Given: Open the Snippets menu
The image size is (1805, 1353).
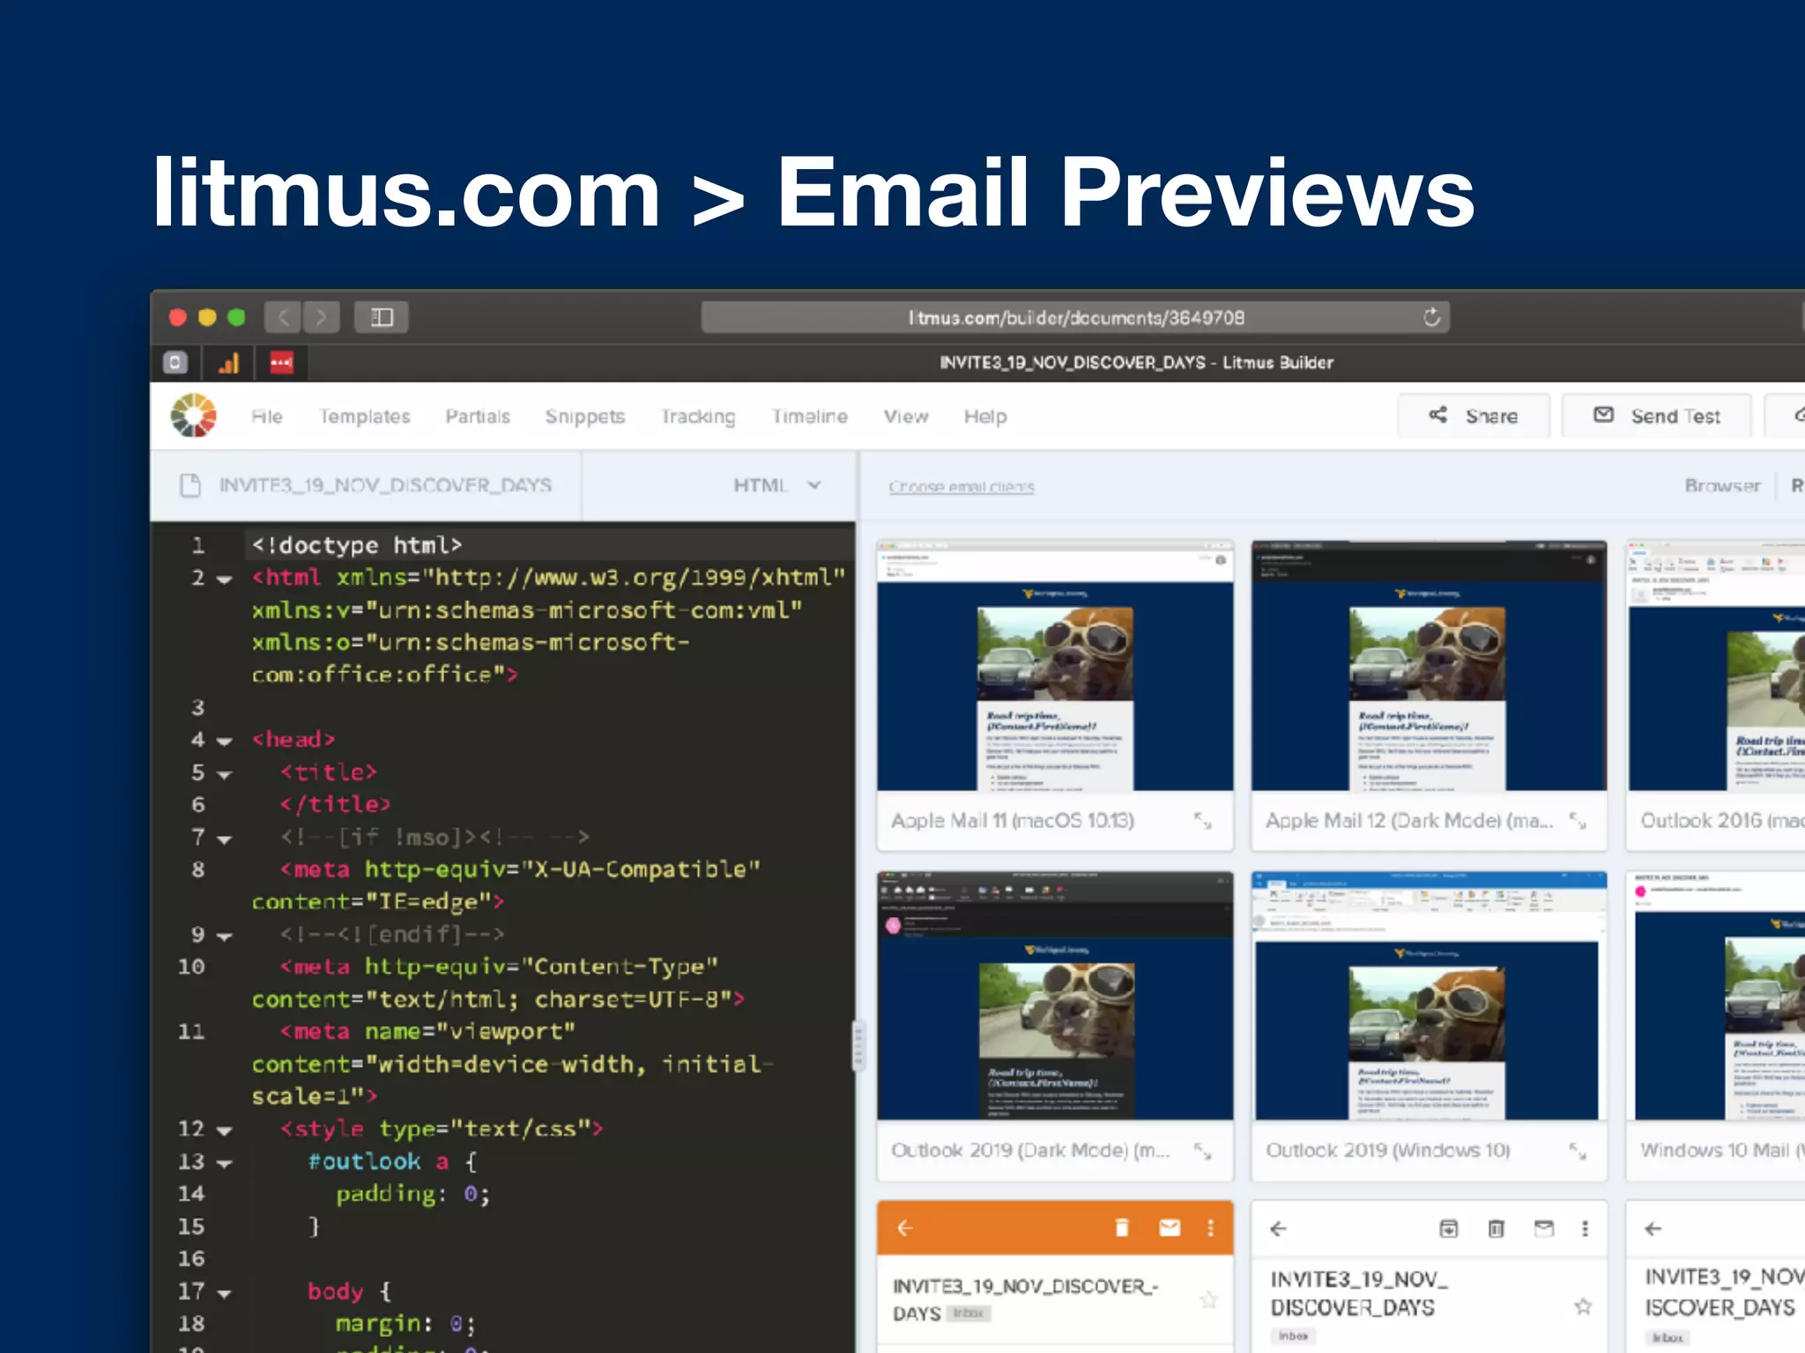Looking at the screenshot, I should [584, 417].
